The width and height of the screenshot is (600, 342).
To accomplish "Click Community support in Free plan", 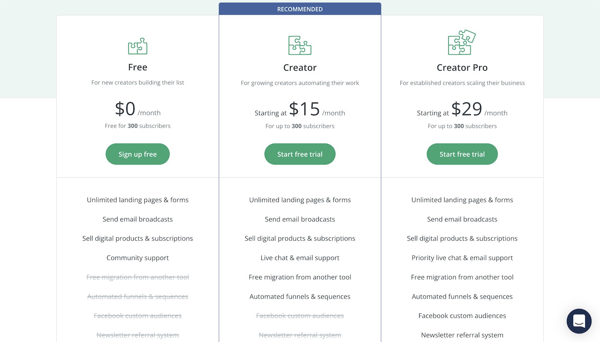I will coord(137,258).
